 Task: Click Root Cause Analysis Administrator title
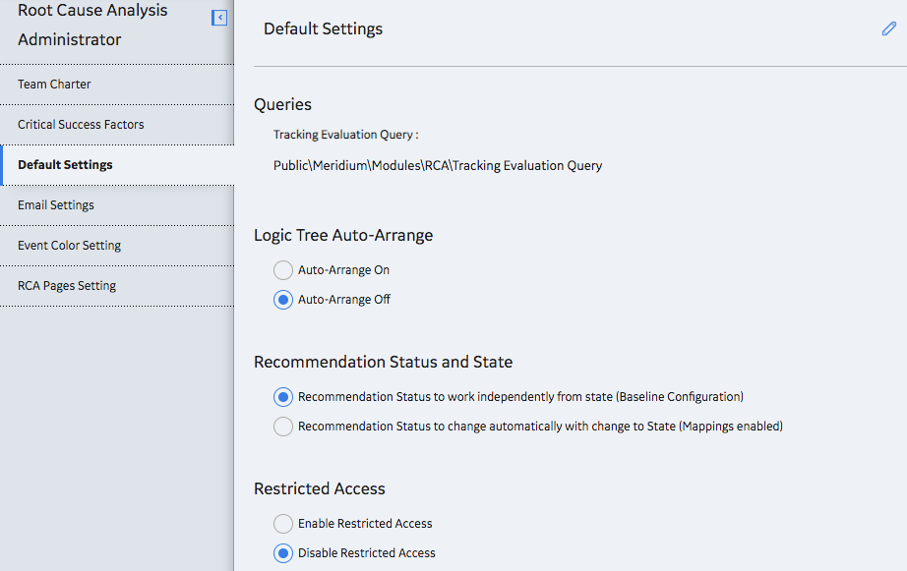point(92,25)
